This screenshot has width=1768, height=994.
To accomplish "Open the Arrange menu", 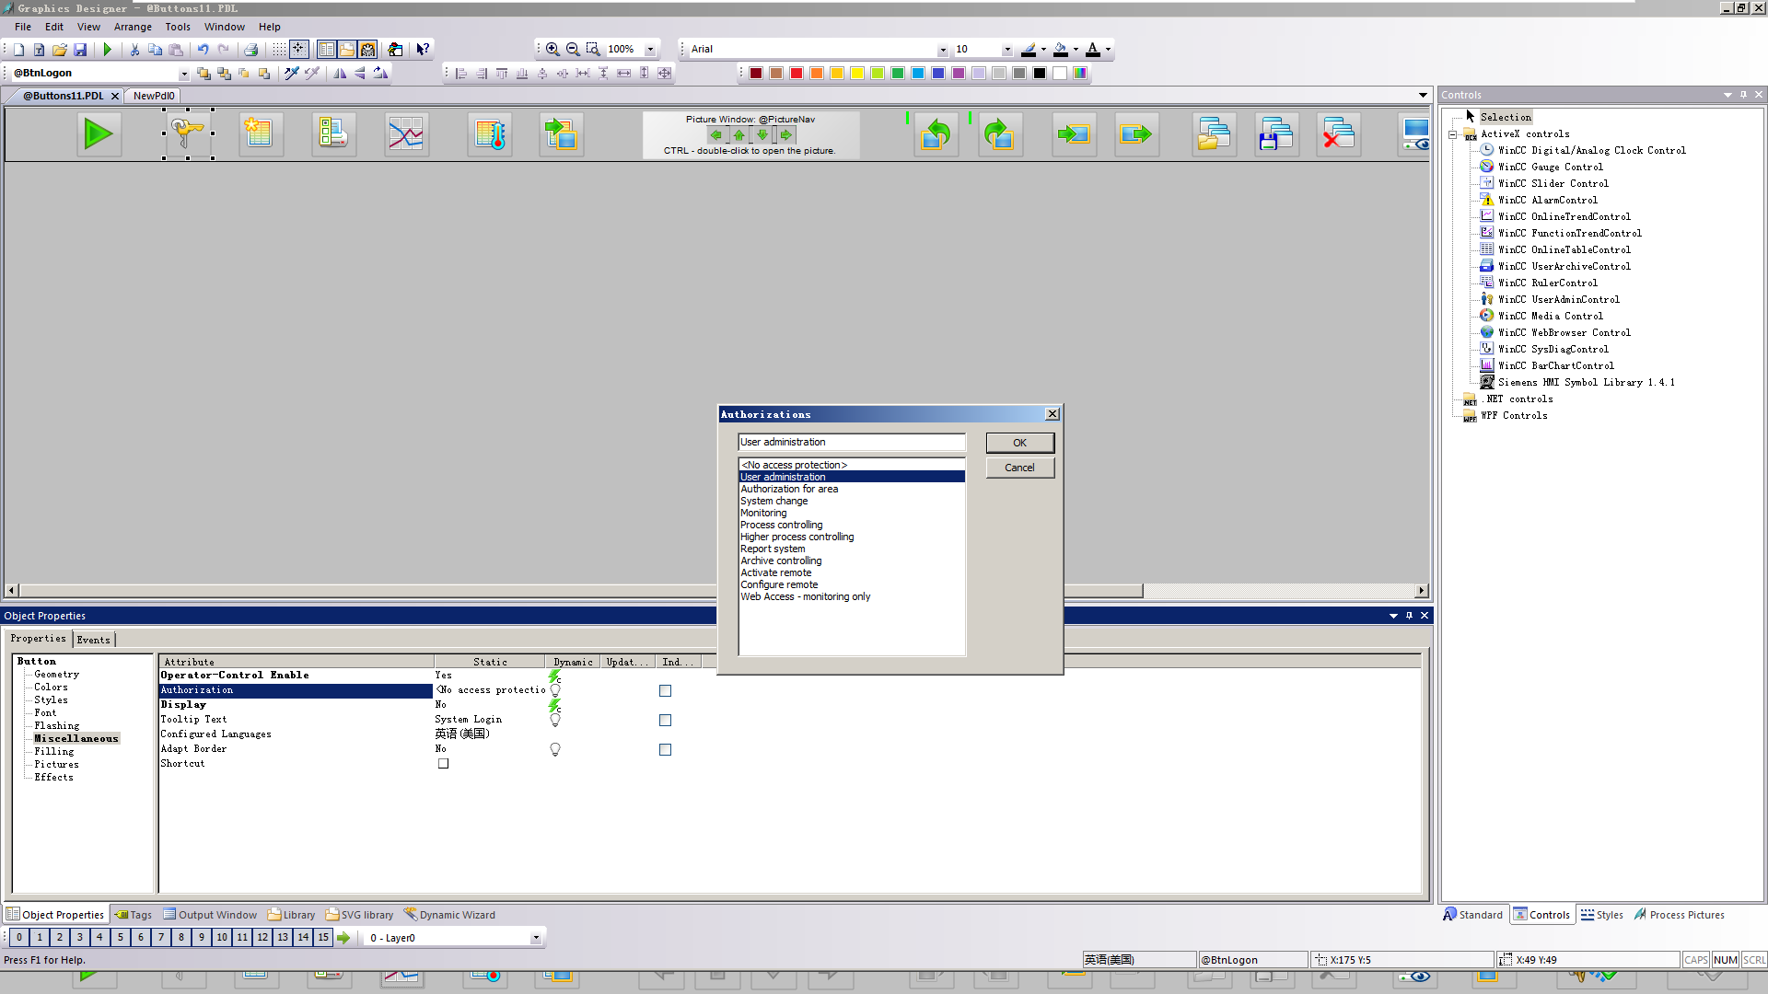I will point(133,27).
